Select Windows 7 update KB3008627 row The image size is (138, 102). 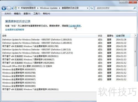pyautogui.click(x=68, y=60)
